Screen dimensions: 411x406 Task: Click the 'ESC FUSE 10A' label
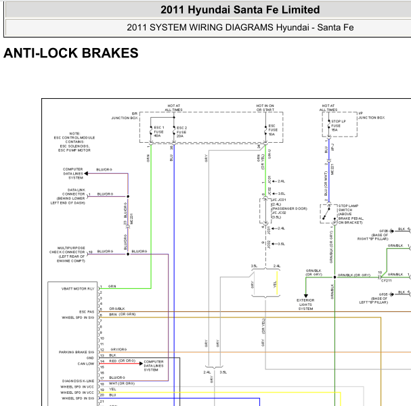[x=273, y=130]
